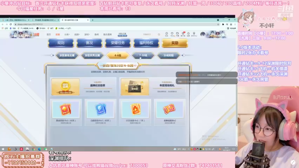299x168 pixels.
Task: Open the Windows Start menu
Action: [3, 149]
